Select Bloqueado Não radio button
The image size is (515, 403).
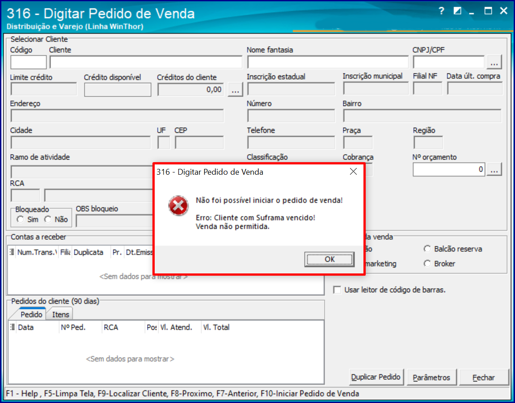(48, 219)
